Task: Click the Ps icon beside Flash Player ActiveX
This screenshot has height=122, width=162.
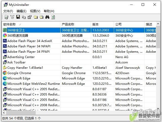Action: pos(5,41)
